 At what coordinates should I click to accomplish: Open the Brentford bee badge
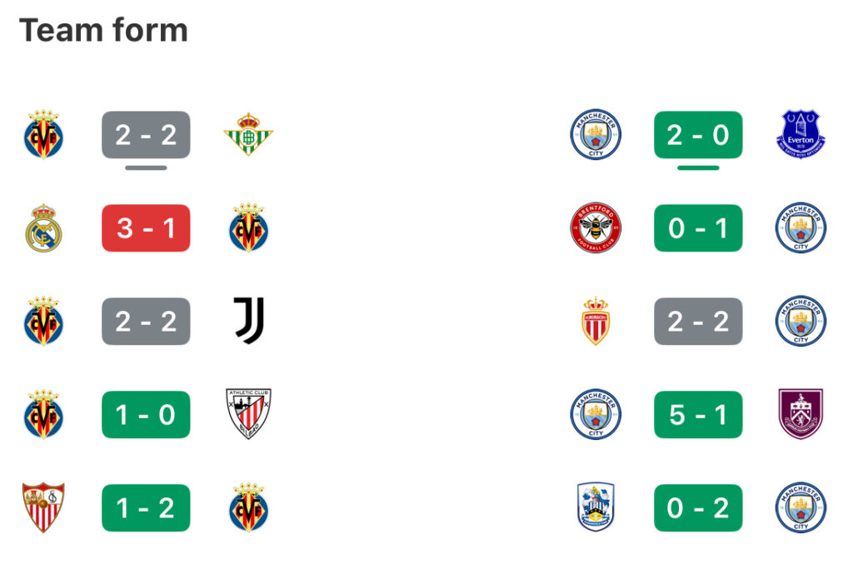[x=596, y=227]
